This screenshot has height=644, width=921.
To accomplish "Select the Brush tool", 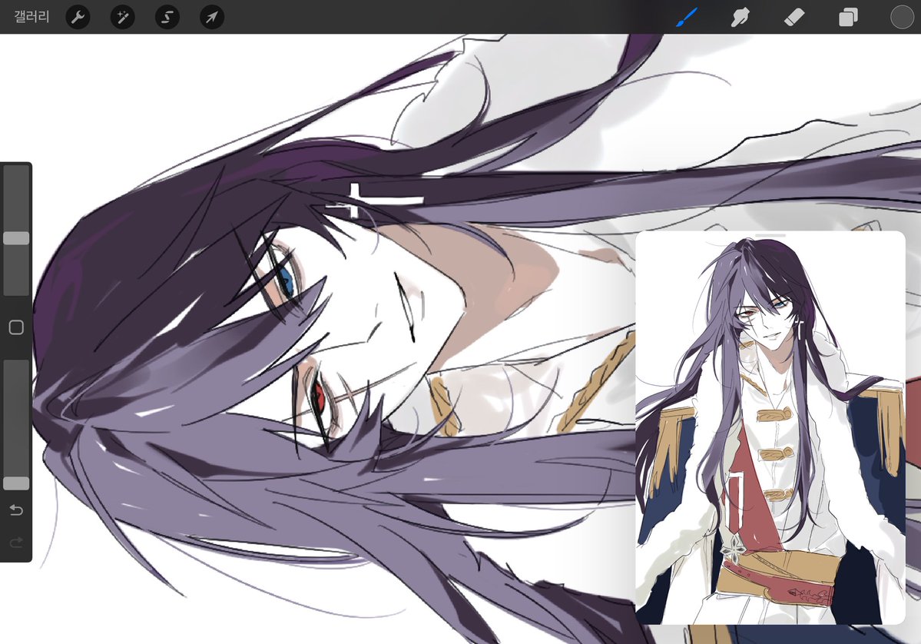I will [x=686, y=17].
